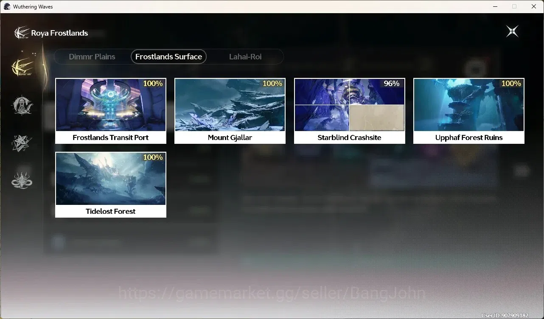Screen dimensions: 544x319
Task: Select the first golden region emblem in sidebar
Action: point(22,66)
